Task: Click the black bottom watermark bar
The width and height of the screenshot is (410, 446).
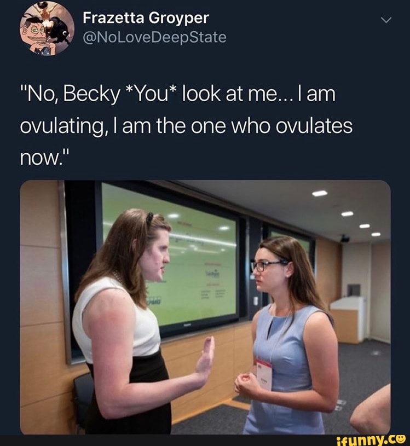Action: (x=205, y=440)
